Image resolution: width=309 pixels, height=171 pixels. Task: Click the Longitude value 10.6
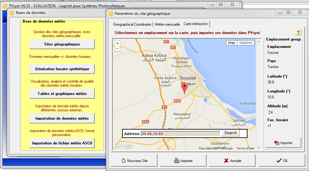click(x=271, y=97)
